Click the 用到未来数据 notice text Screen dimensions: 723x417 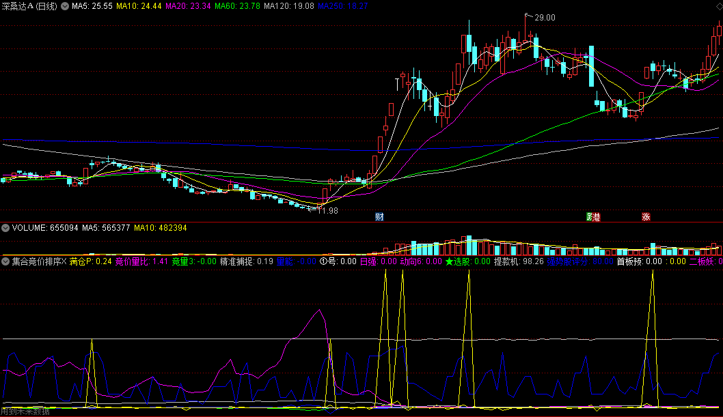coord(25,412)
